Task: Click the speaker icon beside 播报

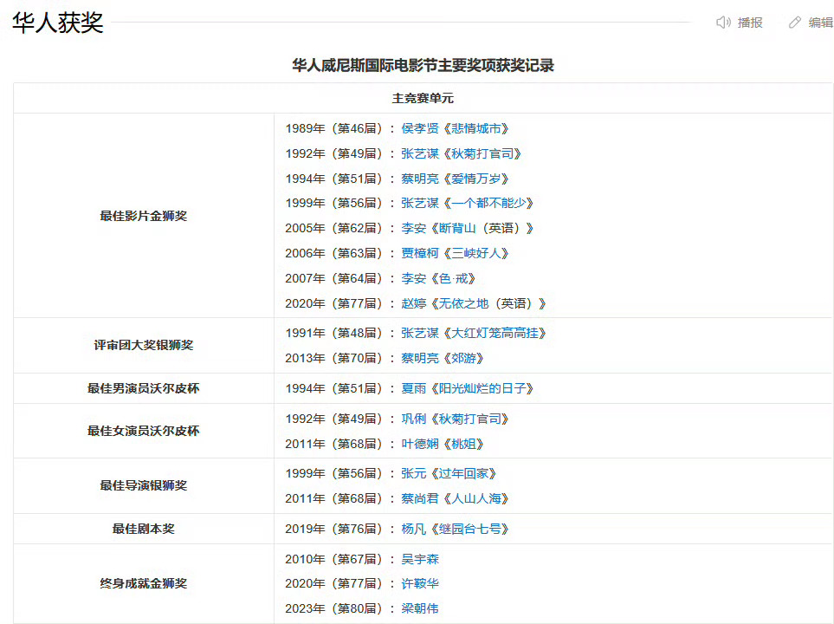Action: tap(723, 23)
